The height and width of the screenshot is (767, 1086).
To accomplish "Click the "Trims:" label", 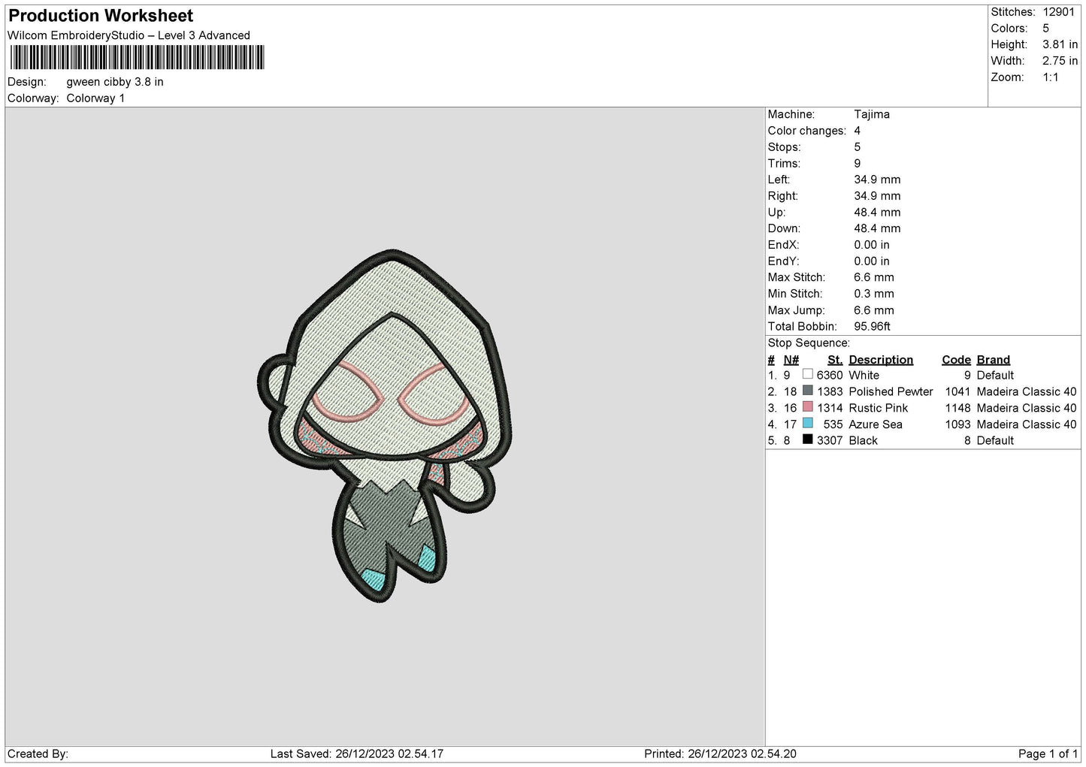I will [x=784, y=163].
